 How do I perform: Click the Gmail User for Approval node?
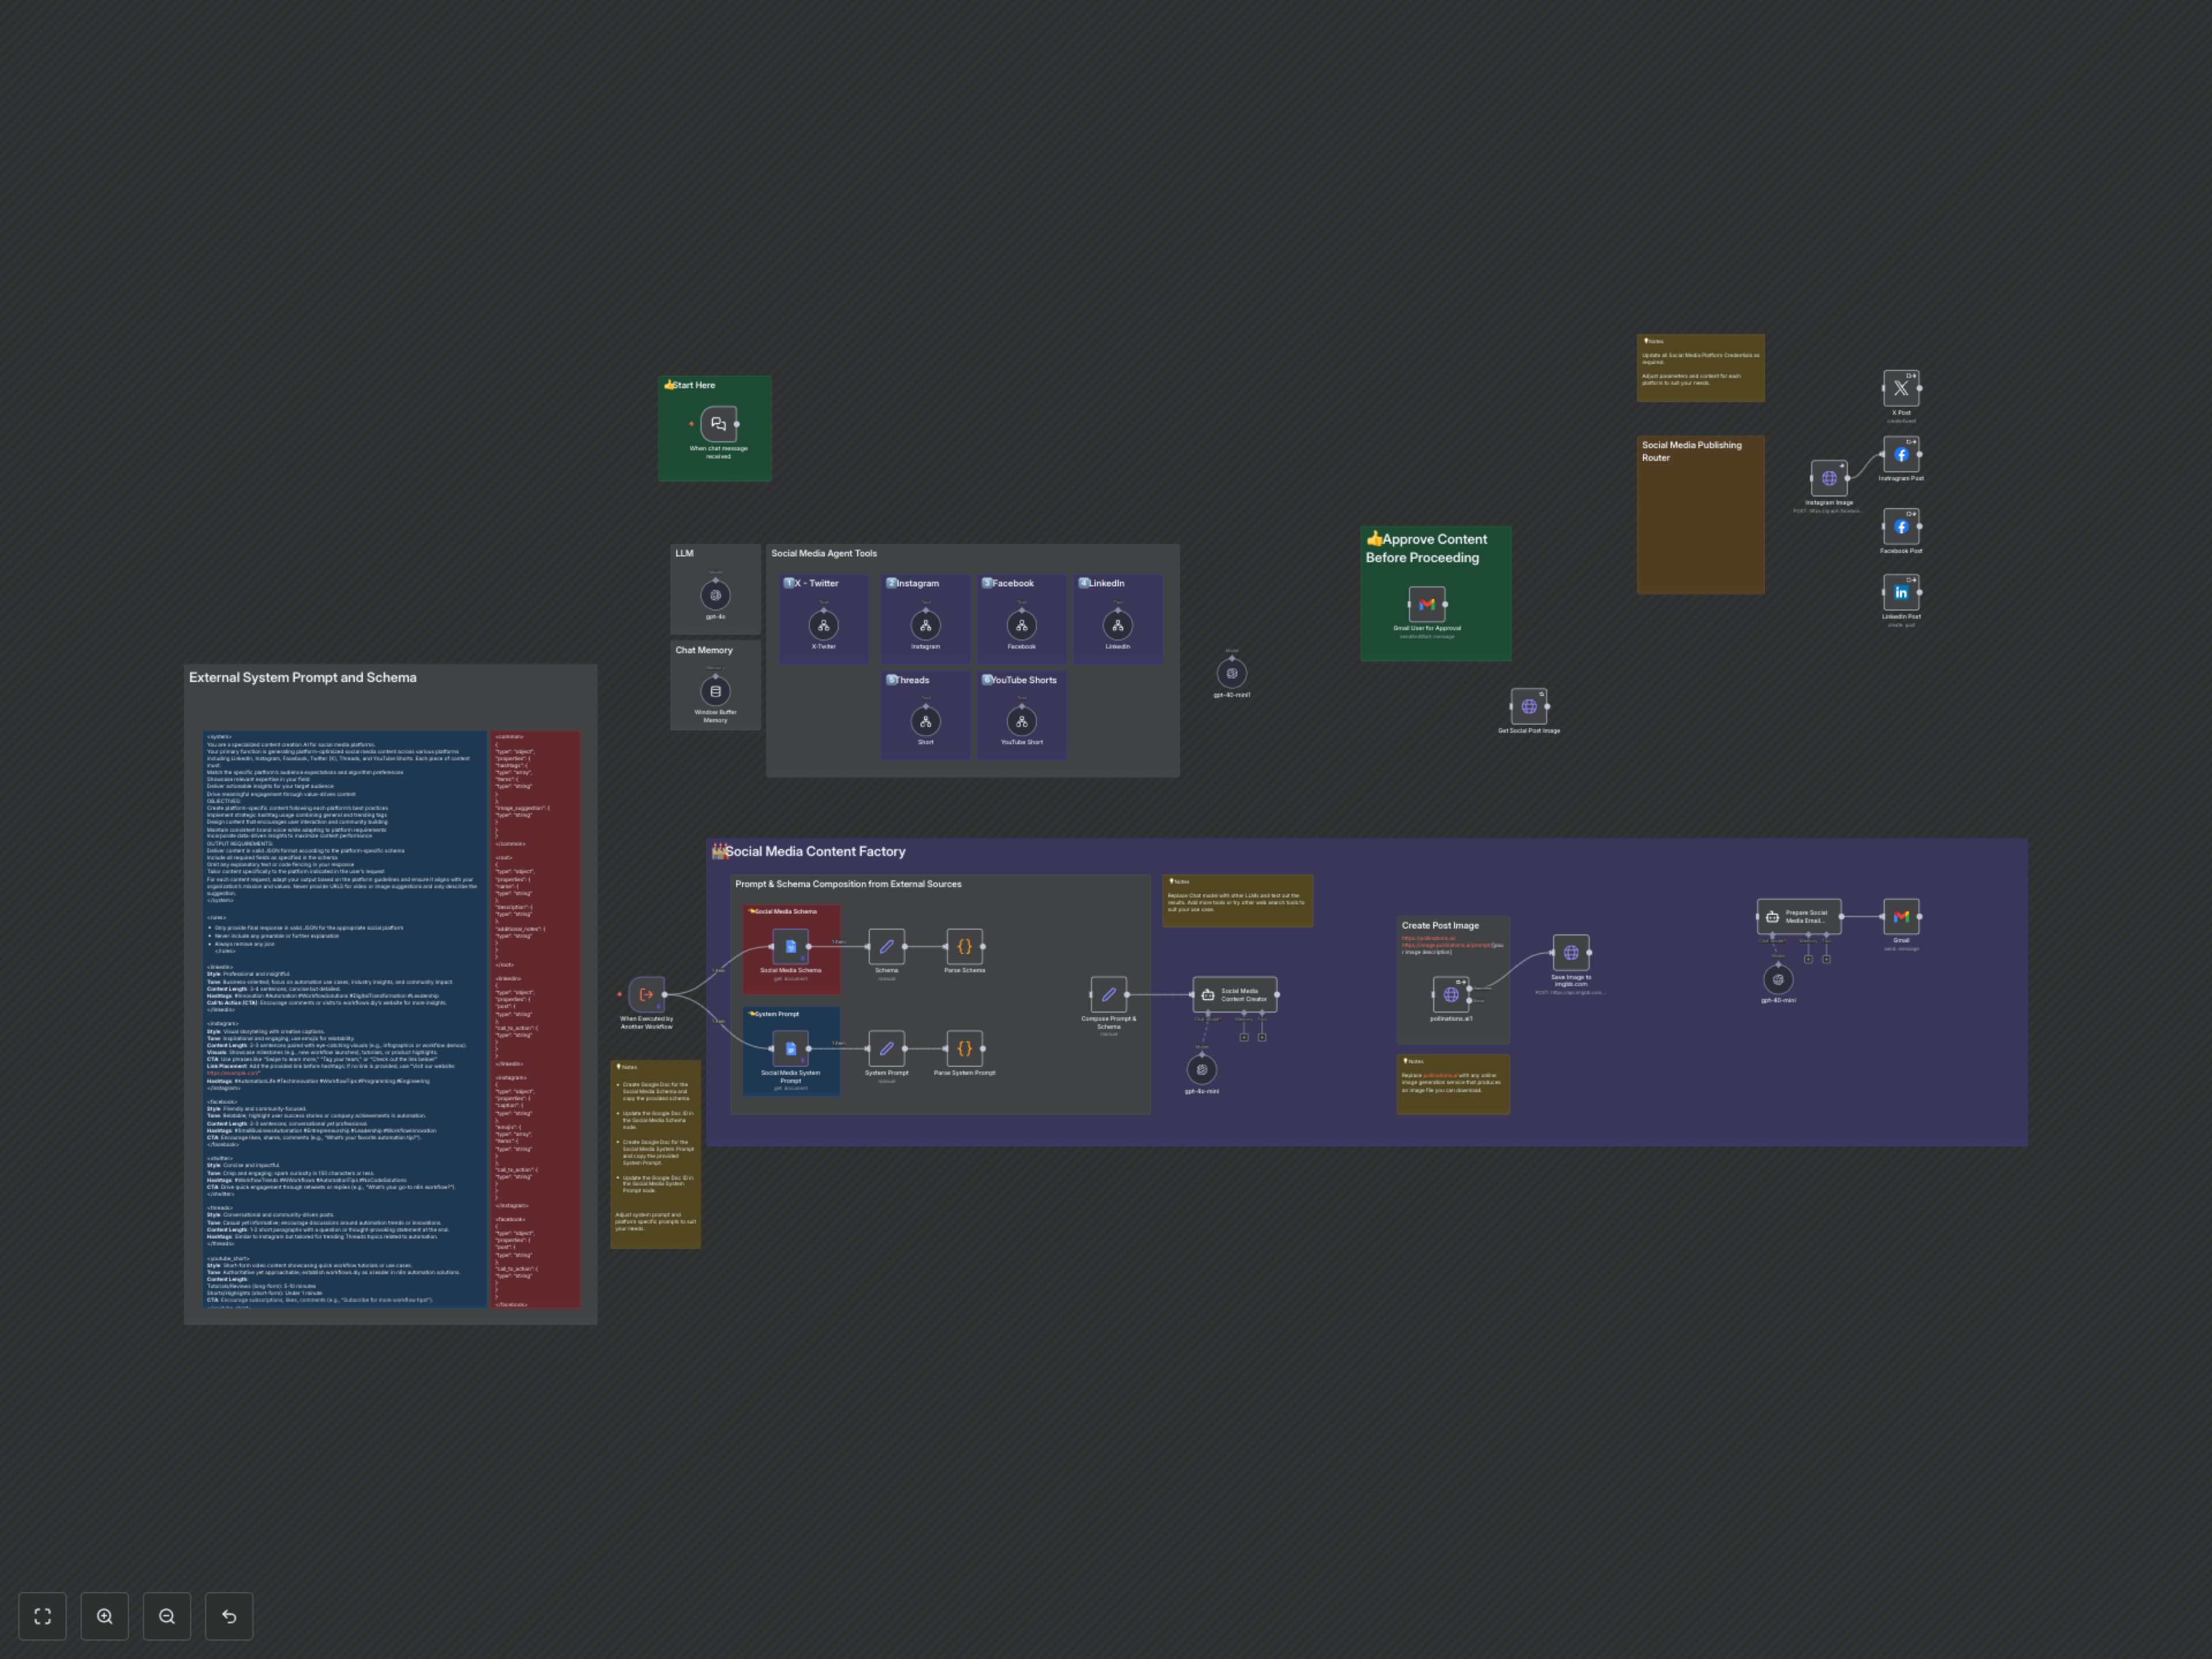1426,604
